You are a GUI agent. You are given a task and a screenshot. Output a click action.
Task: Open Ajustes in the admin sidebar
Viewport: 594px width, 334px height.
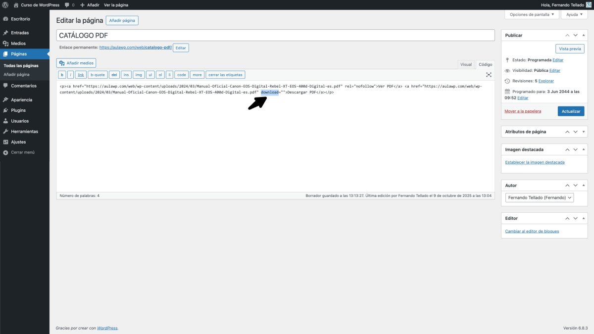(x=20, y=142)
